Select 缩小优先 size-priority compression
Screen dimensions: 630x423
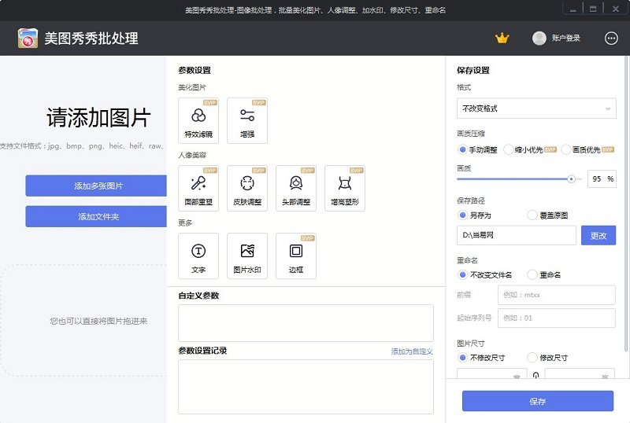point(508,149)
